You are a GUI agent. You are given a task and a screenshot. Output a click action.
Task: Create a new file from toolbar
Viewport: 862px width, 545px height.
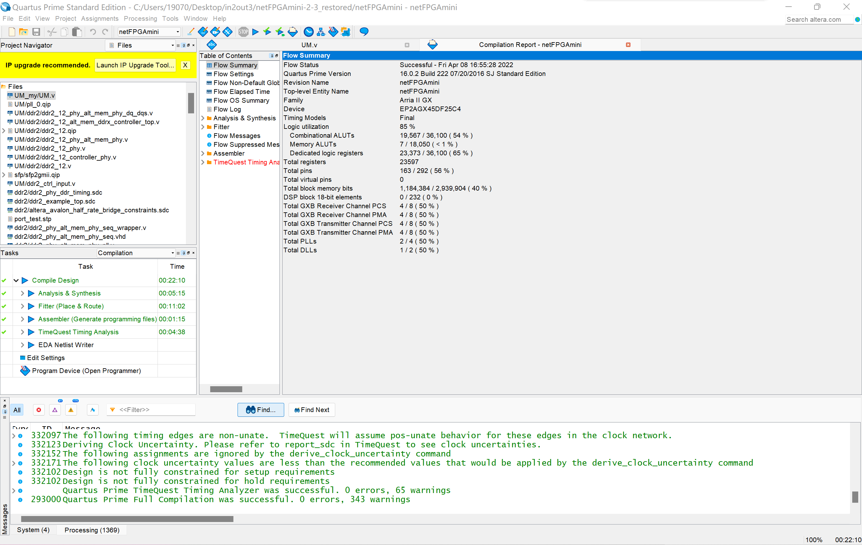[11, 32]
